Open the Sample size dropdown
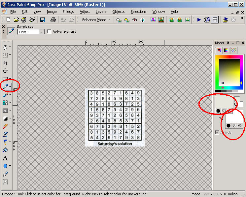The image size is (246, 197). 42,32
